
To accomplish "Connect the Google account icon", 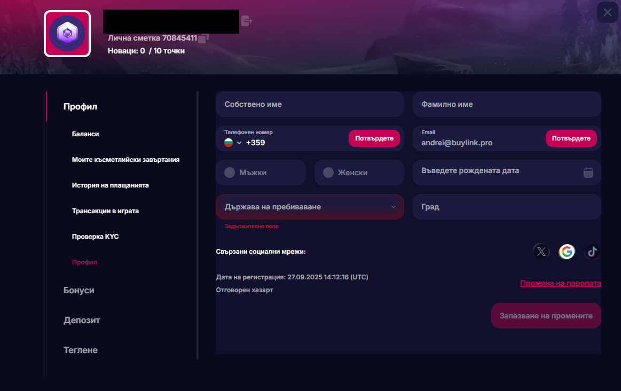I will (567, 252).
